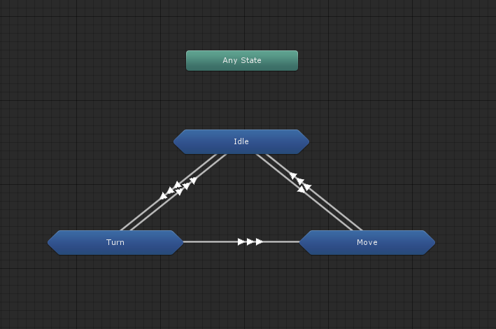Select the green Any State node

coord(241,61)
